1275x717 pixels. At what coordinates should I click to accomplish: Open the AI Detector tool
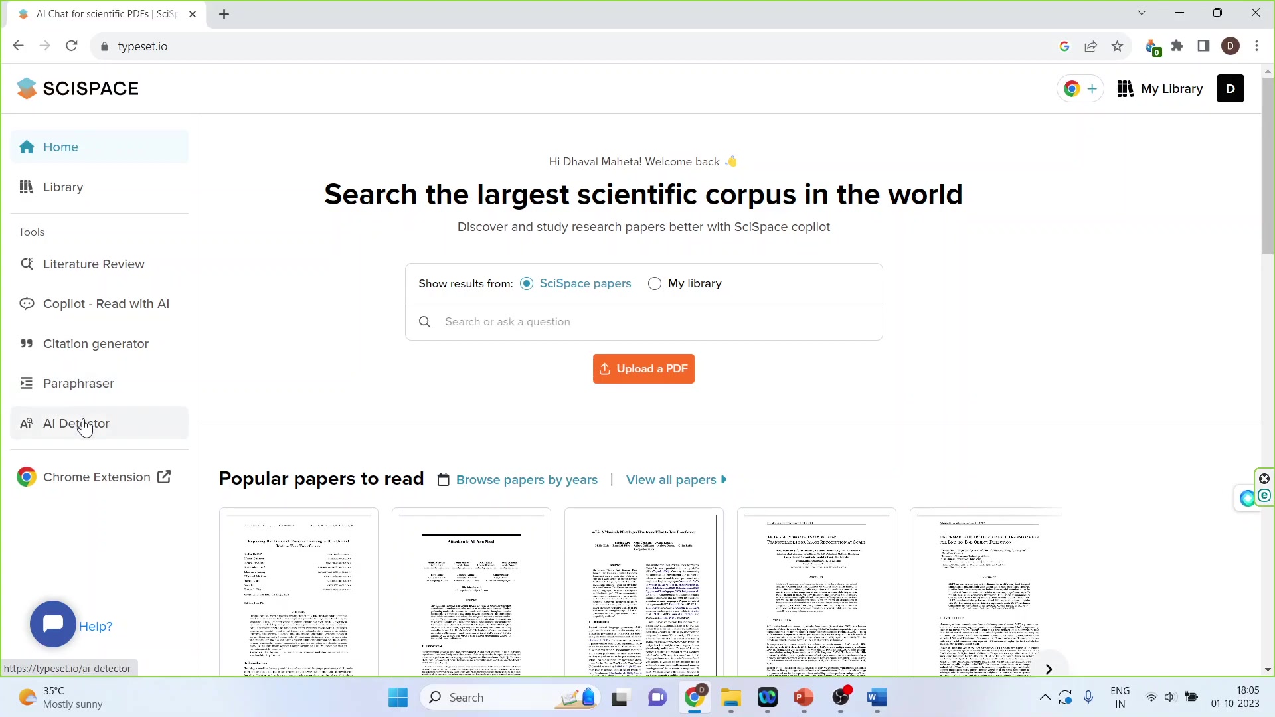(x=76, y=423)
